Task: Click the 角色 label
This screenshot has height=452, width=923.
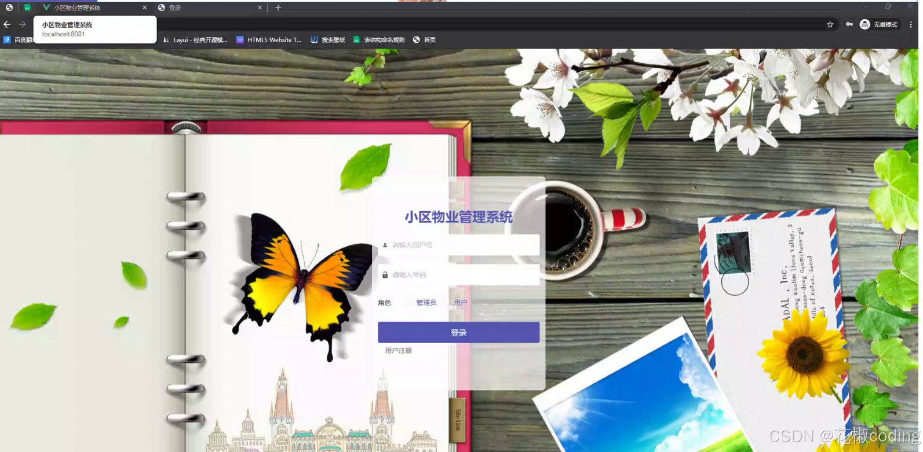Action: pyautogui.click(x=384, y=303)
